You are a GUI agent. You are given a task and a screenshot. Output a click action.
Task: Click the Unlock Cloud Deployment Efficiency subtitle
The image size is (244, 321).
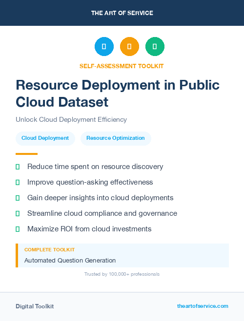[x=71, y=119]
